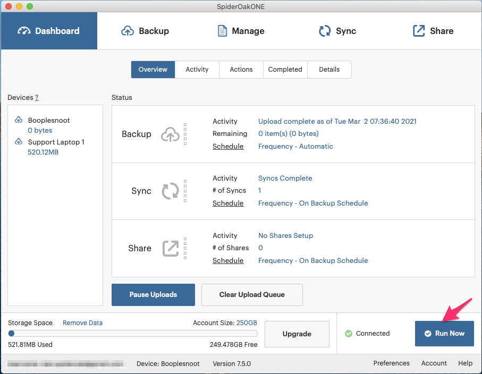Screen dimensions: 482x374
Task: Click the Clear Upload Queue button
Action: pos(252,295)
